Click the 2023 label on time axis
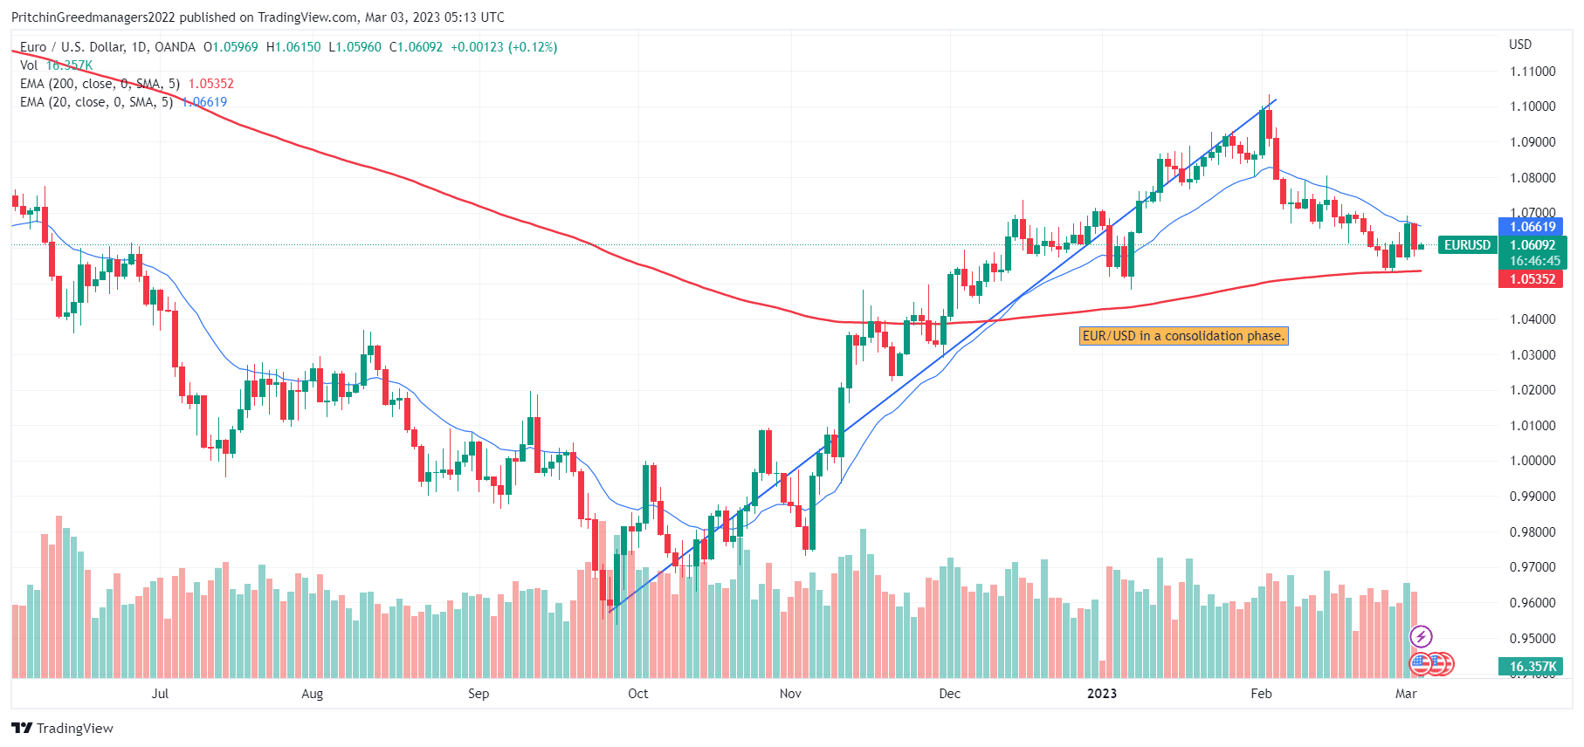The width and height of the screenshot is (1584, 747). point(1102,694)
